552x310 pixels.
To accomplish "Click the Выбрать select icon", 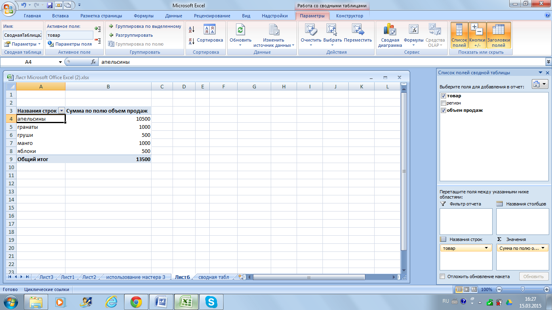I will tap(332, 36).
